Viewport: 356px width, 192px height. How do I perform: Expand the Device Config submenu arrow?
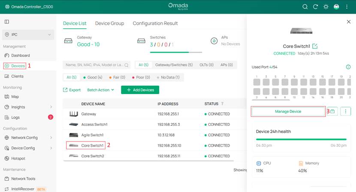pos(51,148)
